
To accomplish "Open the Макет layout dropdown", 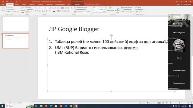I will [x=29, y=7].
